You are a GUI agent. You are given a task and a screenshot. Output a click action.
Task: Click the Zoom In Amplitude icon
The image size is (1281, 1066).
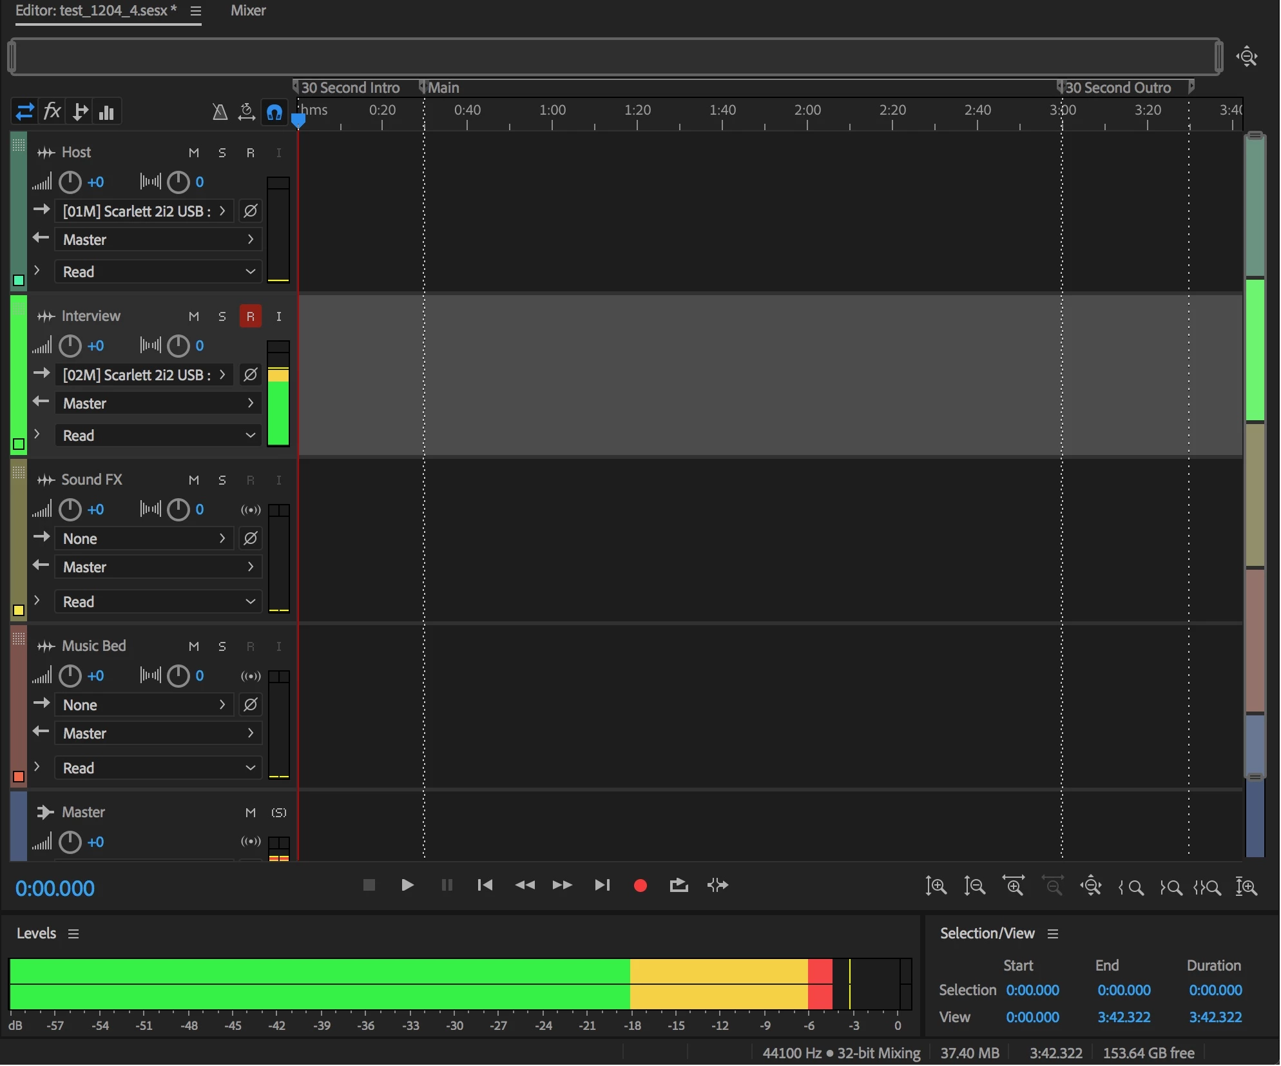coord(936,887)
